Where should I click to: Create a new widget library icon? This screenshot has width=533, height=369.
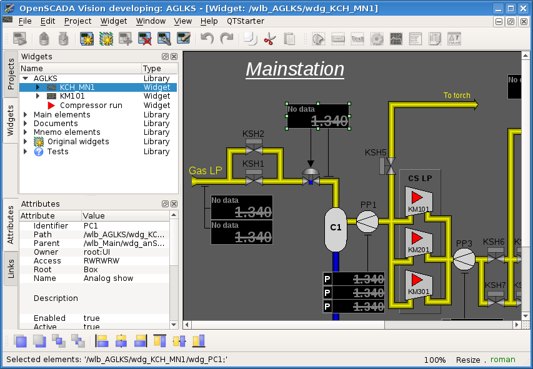click(106, 39)
